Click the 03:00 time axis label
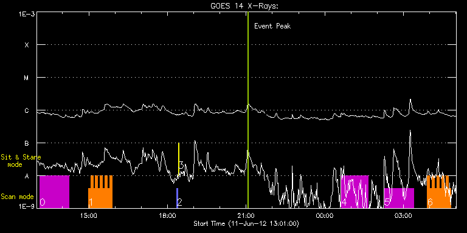Image resolution: width=467 pixels, height=233 pixels. point(403,215)
